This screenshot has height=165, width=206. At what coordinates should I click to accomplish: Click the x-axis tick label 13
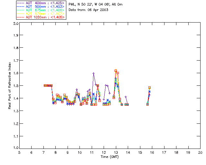(116, 152)
